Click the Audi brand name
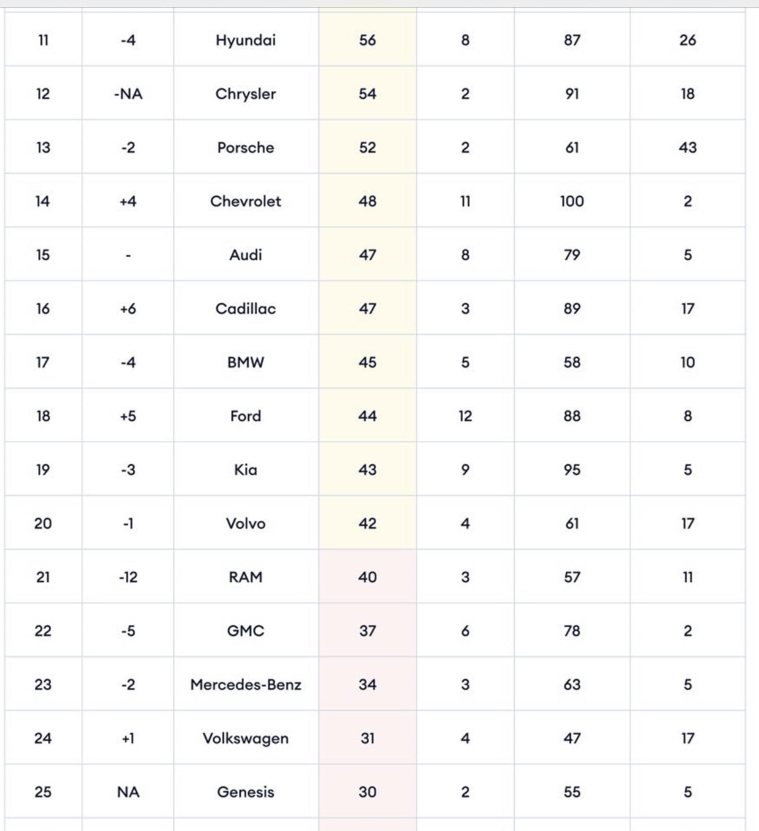This screenshot has height=831, width=759. 246,255
